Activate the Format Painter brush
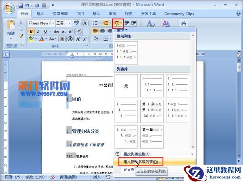The width and height of the screenshot is (243, 182). pos(21,36)
